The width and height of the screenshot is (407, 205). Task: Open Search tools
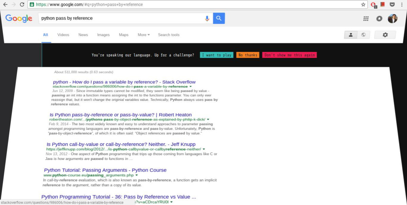169,35
